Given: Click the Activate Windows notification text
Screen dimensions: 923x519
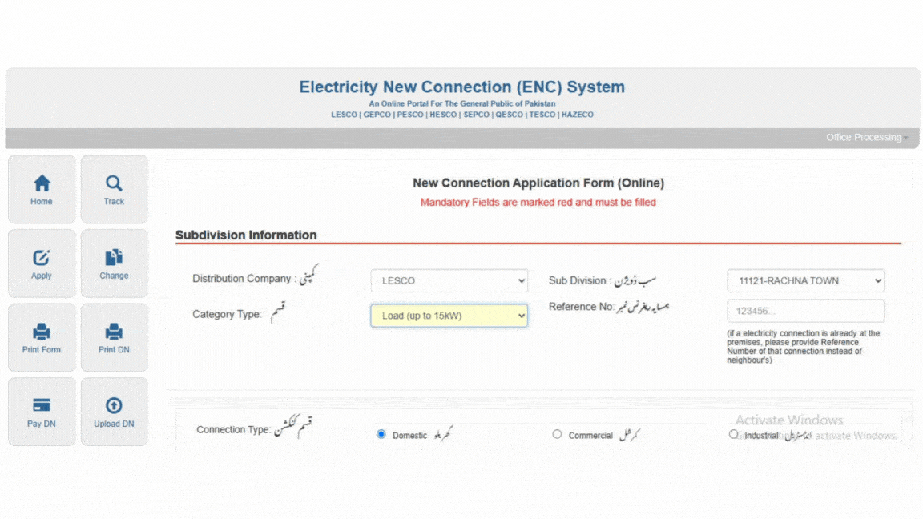Looking at the screenshot, I should (788, 420).
